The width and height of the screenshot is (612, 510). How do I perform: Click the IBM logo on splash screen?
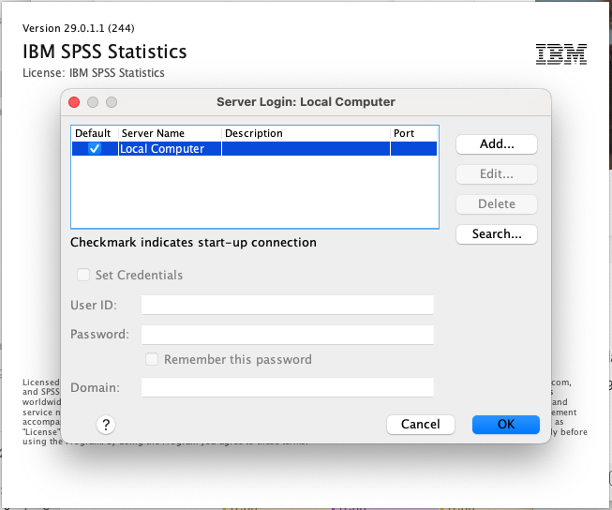560,54
